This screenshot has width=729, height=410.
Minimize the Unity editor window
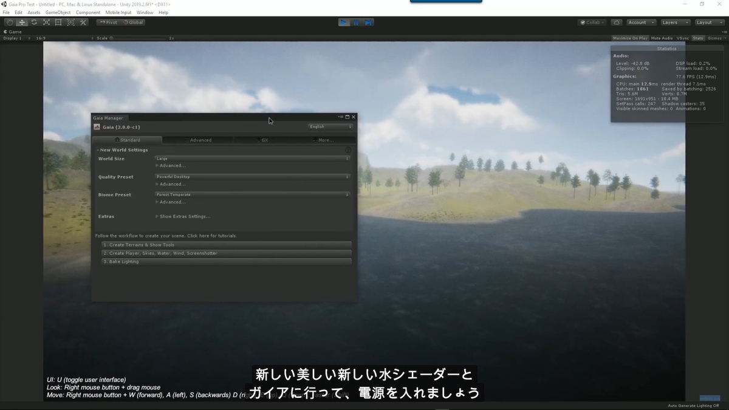coord(685,4)
